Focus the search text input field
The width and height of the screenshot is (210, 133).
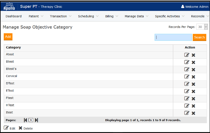pos(173,37)
